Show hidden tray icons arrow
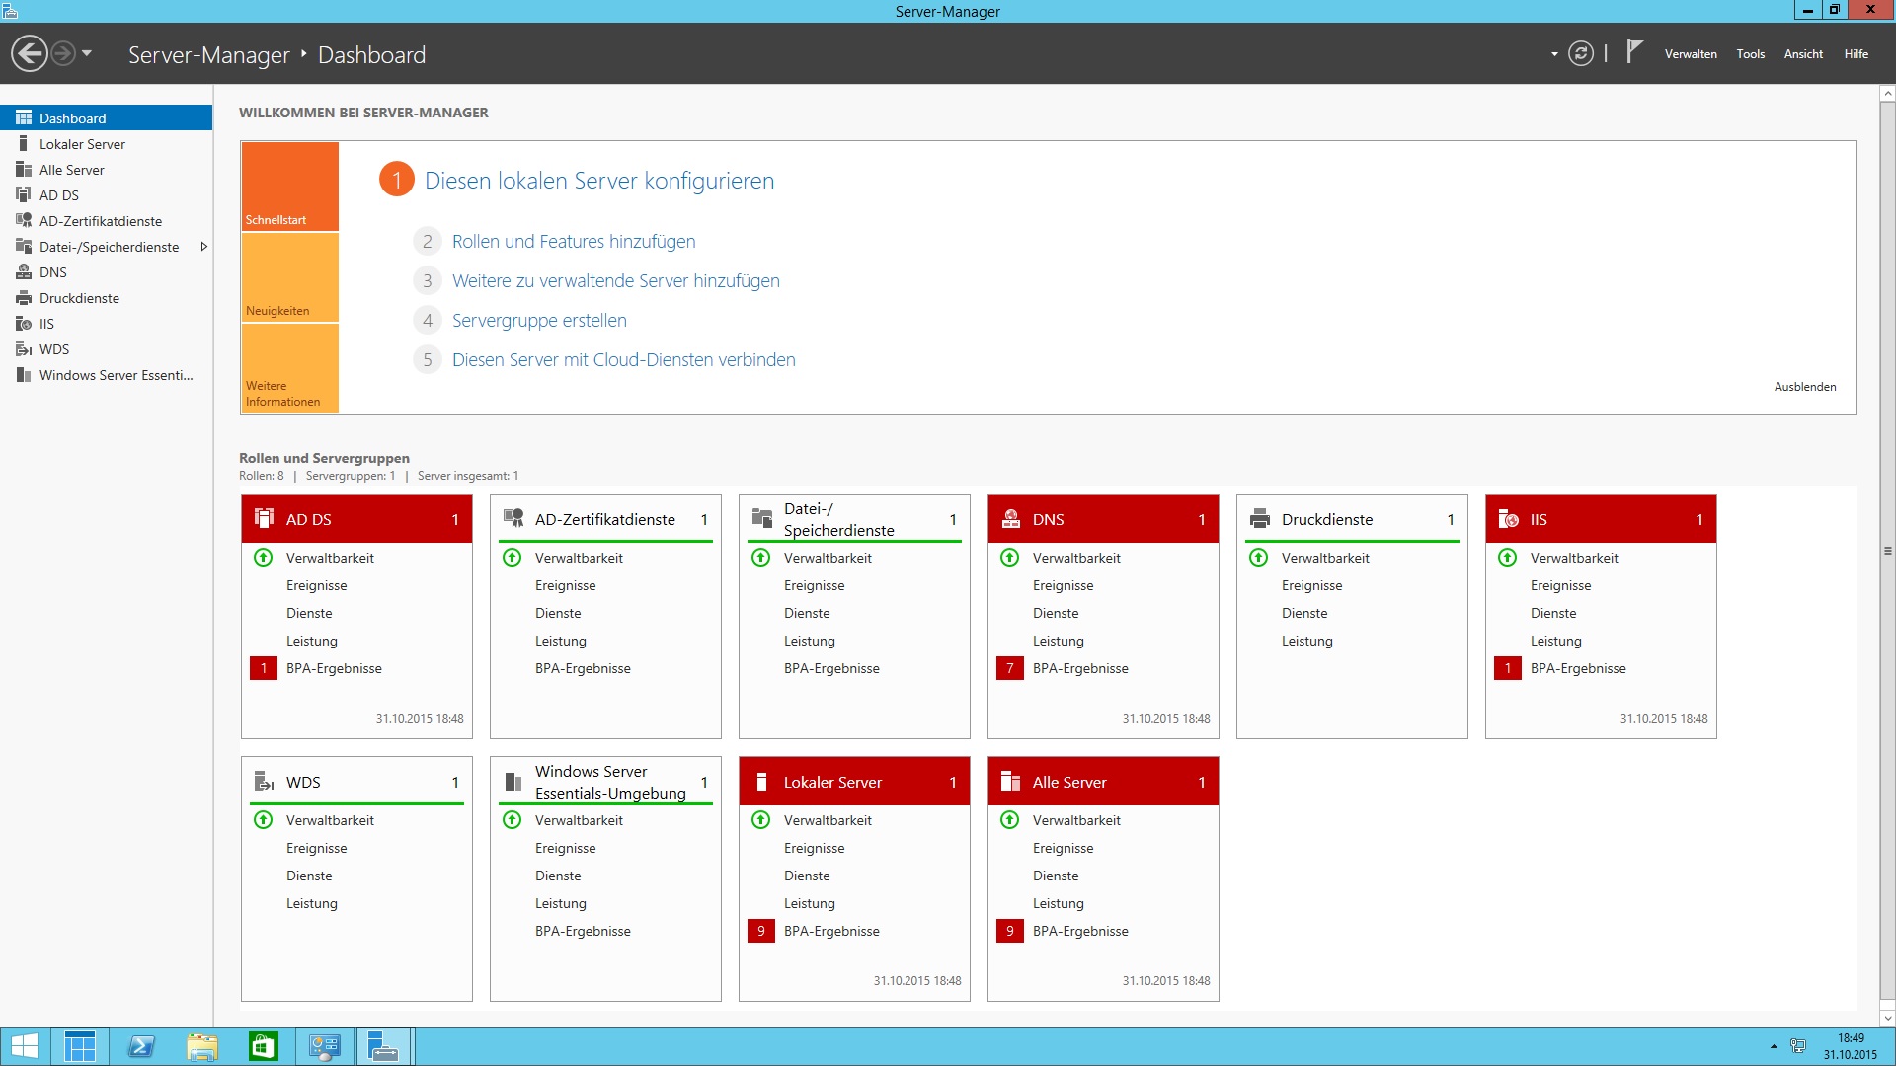1896x1066 pixels. 1774,1046
